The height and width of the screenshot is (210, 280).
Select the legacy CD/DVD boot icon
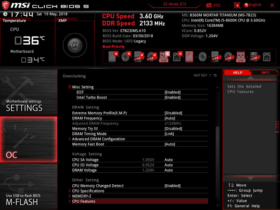click(203, 57)
